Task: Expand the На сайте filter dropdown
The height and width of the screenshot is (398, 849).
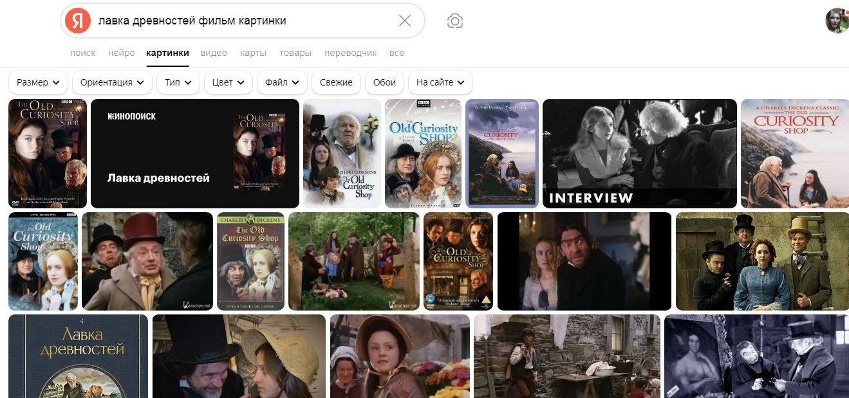Action: pos(440,82)
